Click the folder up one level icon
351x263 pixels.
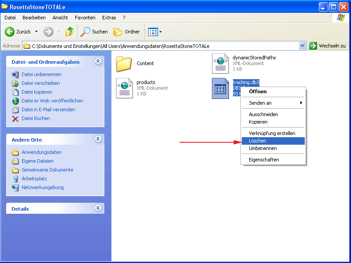70,32
